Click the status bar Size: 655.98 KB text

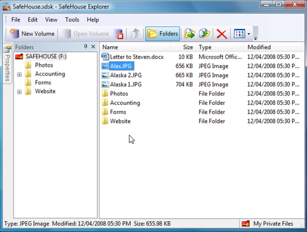point(152,223)
